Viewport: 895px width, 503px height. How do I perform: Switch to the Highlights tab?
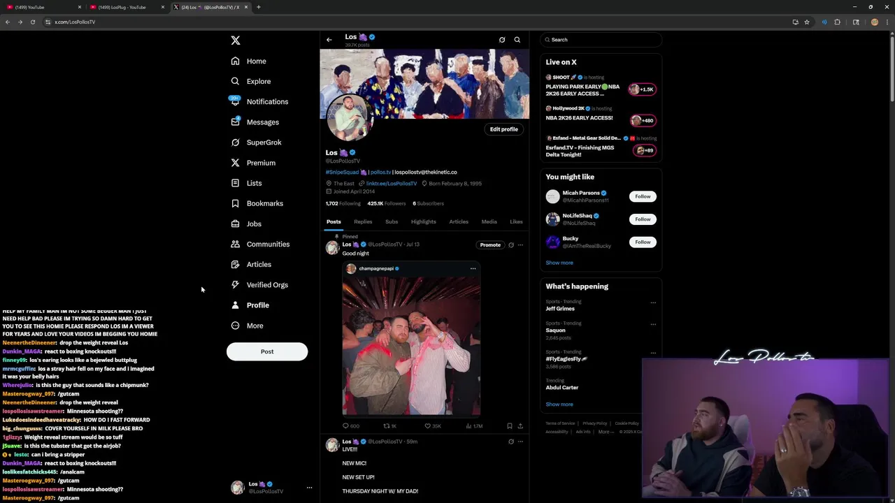point(424,221)
